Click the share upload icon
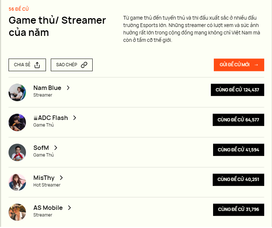272x228 pixels. (x=37, y=65)
